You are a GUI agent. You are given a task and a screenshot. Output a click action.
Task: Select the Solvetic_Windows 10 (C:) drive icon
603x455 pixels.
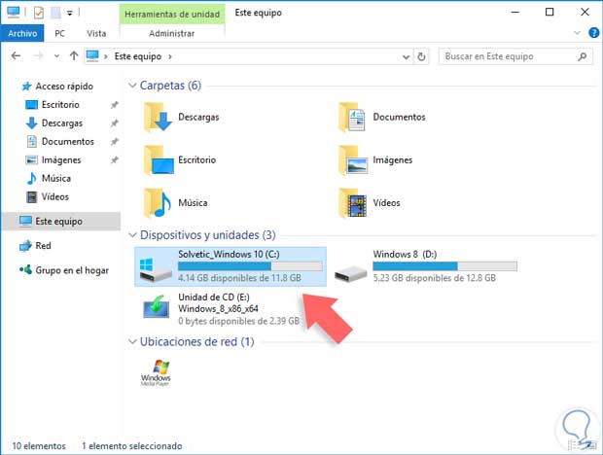(155, 270)
